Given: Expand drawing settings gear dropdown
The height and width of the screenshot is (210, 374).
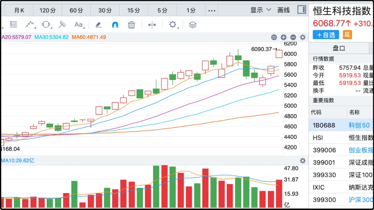Looking at the screenshot, I should click(x=173, y=25).
